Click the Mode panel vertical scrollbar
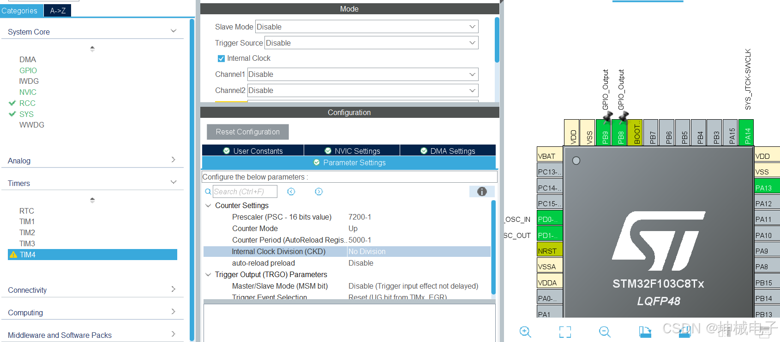780x342 pixels. [x=497, y=40]
